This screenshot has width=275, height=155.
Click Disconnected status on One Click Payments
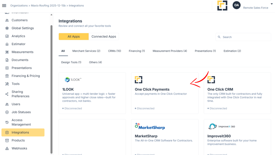point(145,108)
